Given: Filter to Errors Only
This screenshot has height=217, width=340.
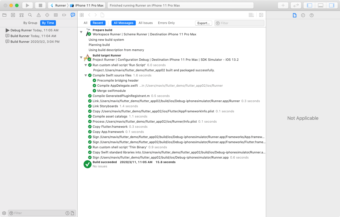Looking at the screenshot, I should 166,23.
